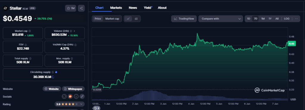
Task: Open the Whitepaper link
Action: pos(73,89)
